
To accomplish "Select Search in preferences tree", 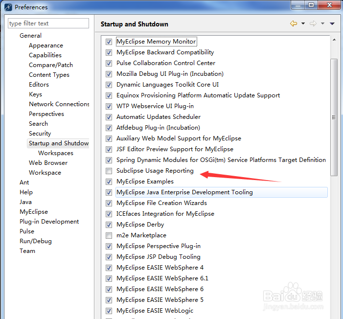I will pyautogui.click(x=38, y=124).
